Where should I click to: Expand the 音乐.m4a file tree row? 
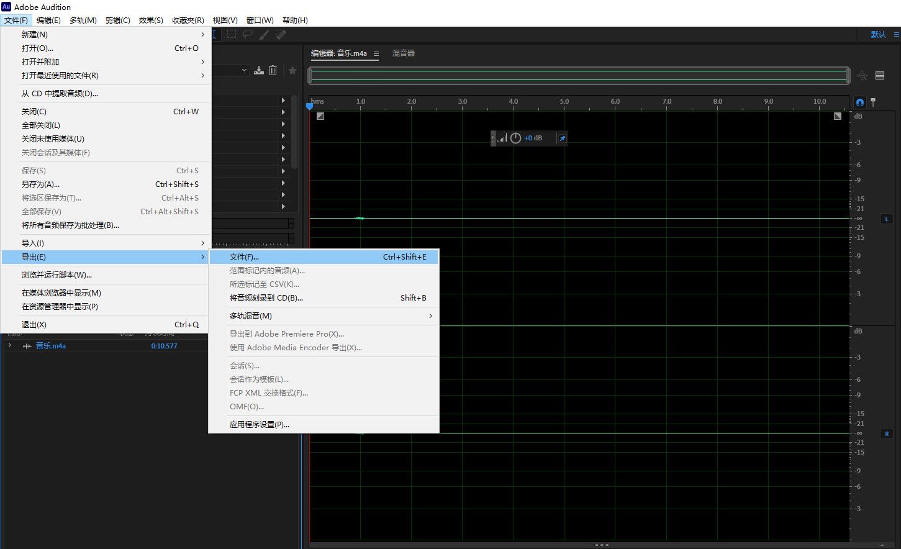pyautogui.click(x=9, y=345)
